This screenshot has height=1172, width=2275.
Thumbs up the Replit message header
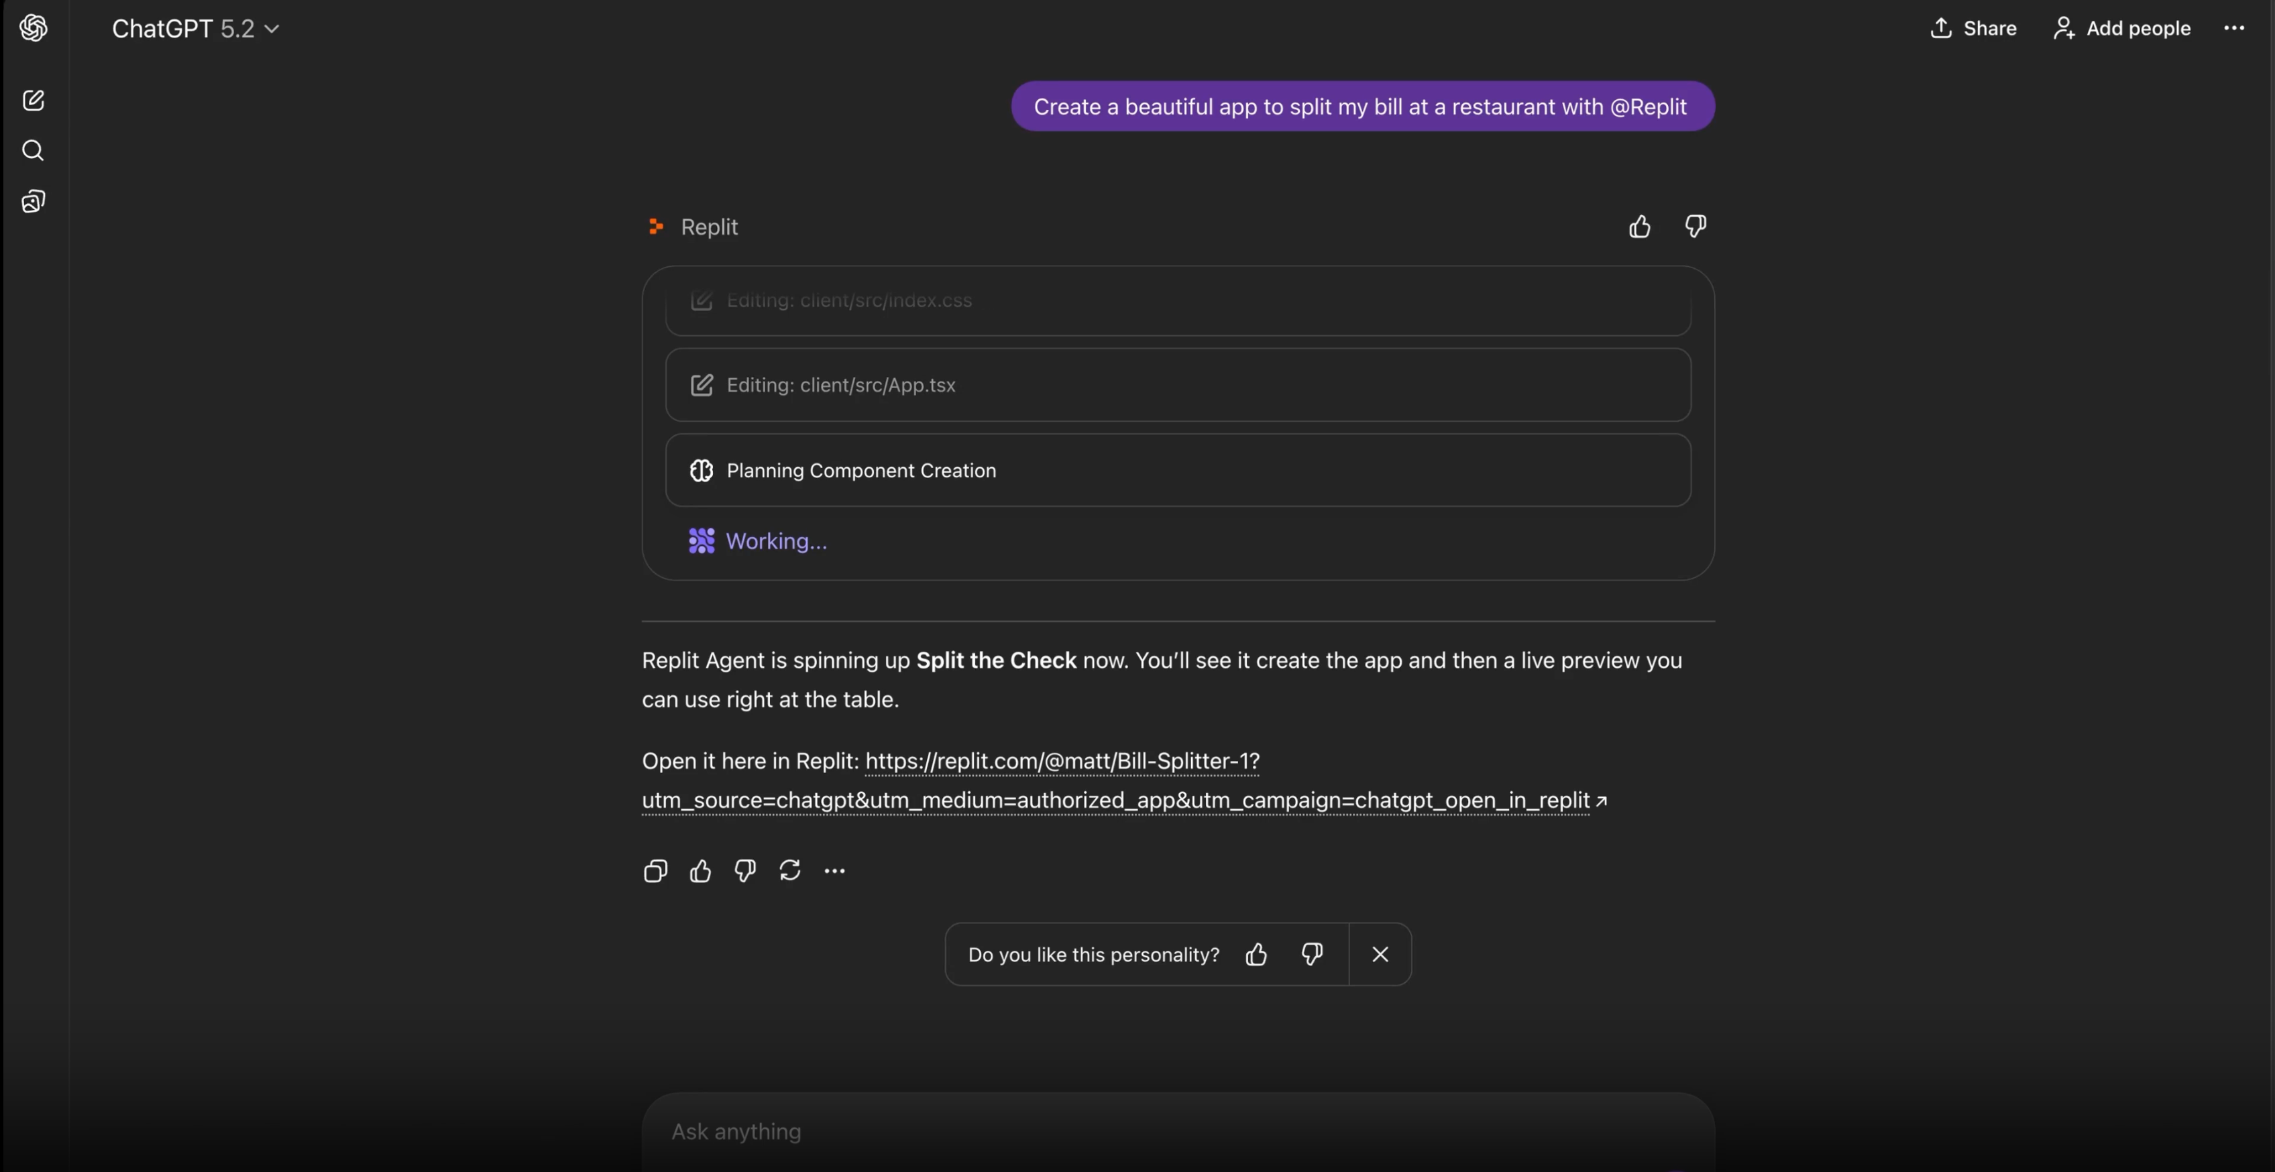(x=1639, y=227)
